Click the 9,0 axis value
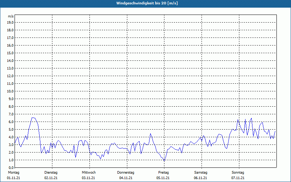This screenshot has width=291, height=182. tap(11, 99)
